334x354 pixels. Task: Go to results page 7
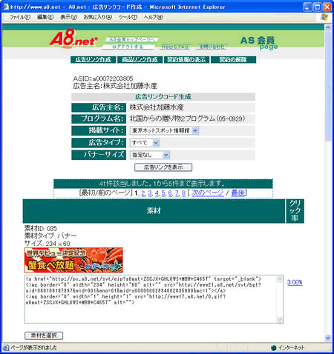177,193
